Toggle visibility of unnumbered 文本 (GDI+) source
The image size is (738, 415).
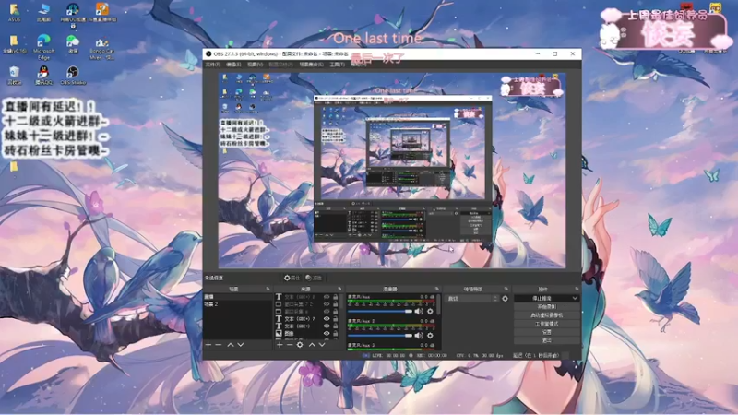(327, 326)
